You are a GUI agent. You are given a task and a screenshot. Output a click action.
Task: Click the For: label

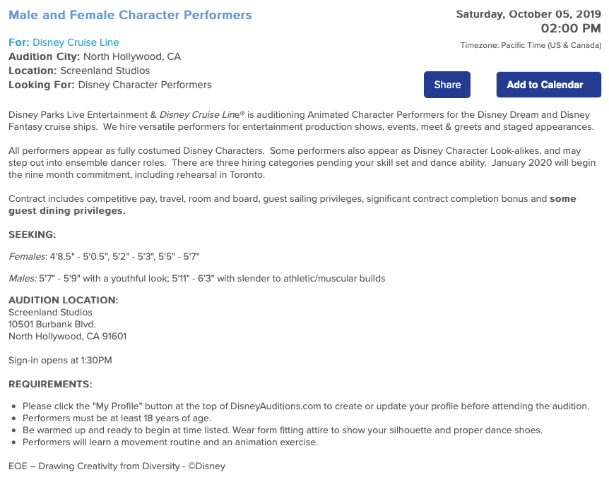click(x=19, y=42)
